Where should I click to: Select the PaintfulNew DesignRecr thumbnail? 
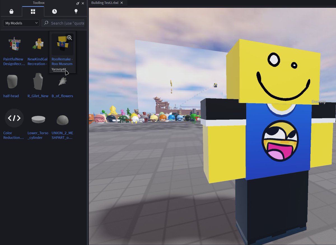pyautogui.click(x=14, y=44)
